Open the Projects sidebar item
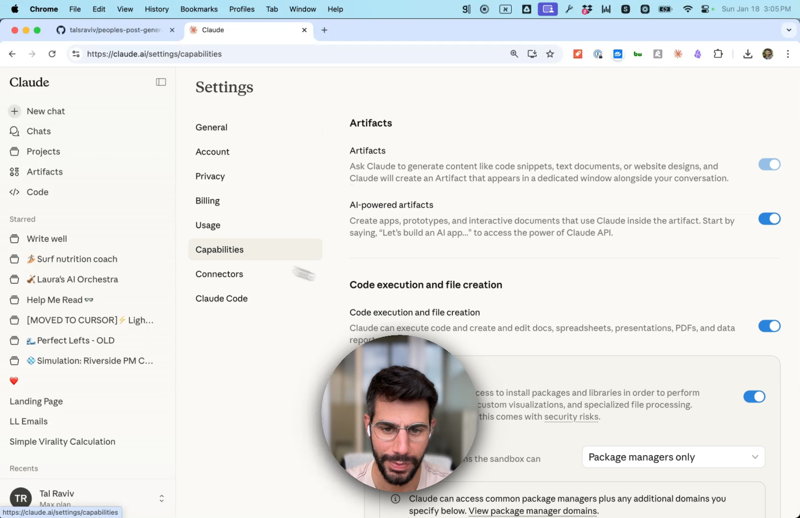The image size is (800, 518). coord(43,152)
